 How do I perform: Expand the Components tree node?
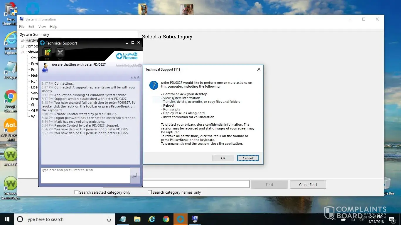(x=22, y=46)
